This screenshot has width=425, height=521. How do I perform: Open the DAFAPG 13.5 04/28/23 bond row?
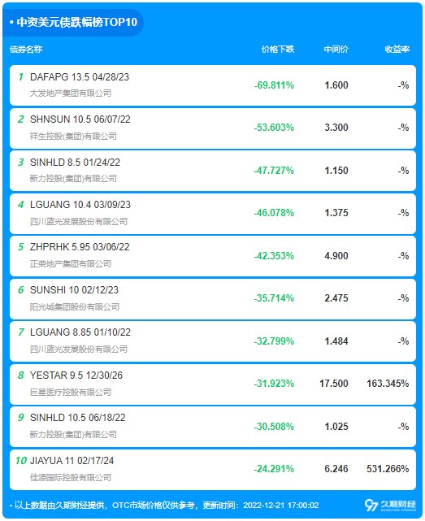pos(213,85)
